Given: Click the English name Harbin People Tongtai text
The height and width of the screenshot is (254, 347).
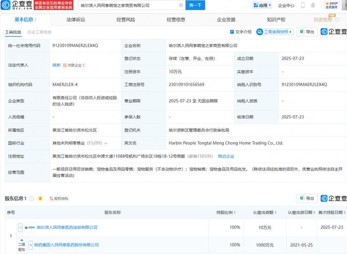Looking at the screenshot, I should coord(226,143).
